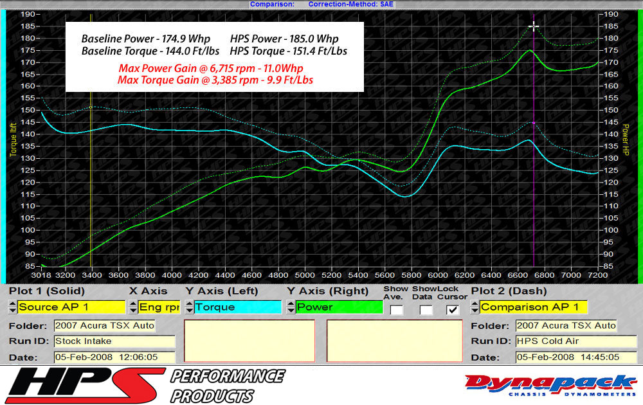This screenshot has width=643, height=405.
Task: Click the Comparison label at the top
Action: (x=272, y=4)
